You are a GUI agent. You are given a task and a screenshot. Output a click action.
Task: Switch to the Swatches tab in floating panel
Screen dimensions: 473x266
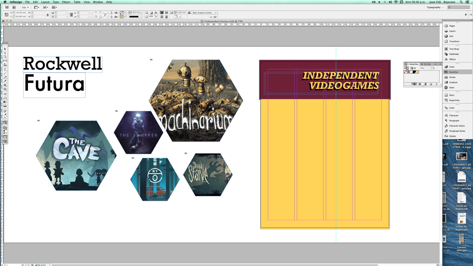coord(413,64)
